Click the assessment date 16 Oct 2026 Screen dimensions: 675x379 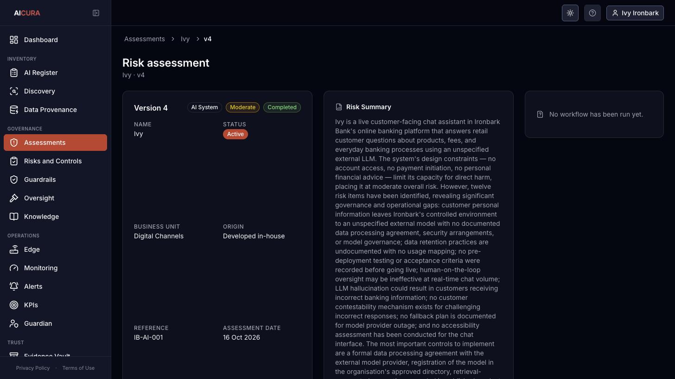pos(242,337)
